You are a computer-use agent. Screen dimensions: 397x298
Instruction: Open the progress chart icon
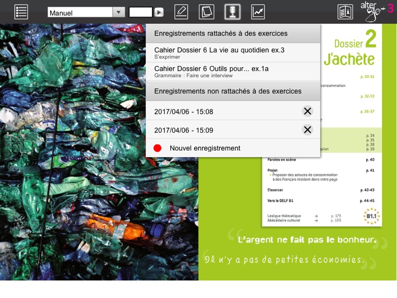pyautogui.click(x=258, y=12)
